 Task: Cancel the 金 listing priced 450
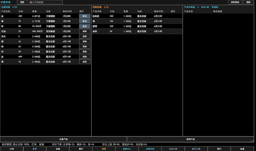tap(84, 16)
